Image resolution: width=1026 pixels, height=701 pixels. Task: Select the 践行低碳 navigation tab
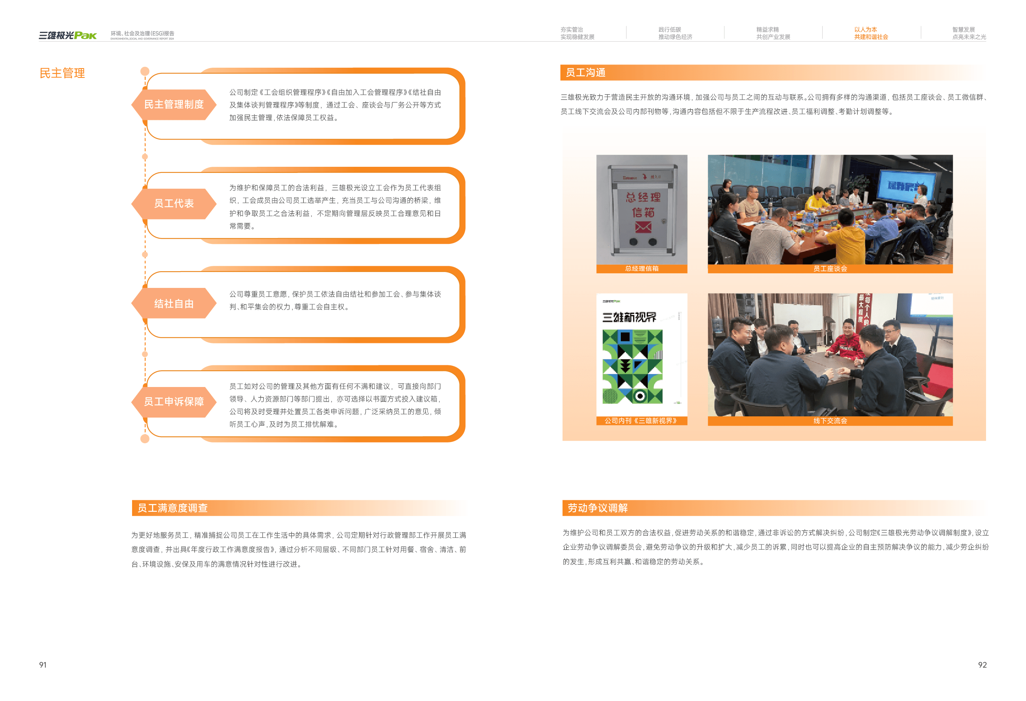(675, 33)
